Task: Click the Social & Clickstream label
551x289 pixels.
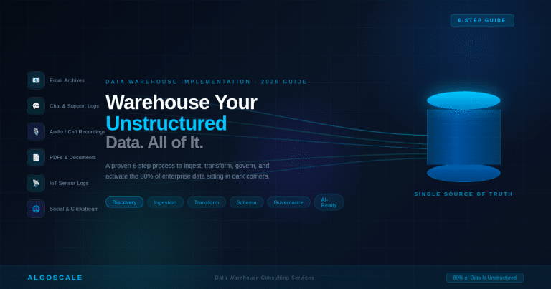Action: tap(74, 209)
